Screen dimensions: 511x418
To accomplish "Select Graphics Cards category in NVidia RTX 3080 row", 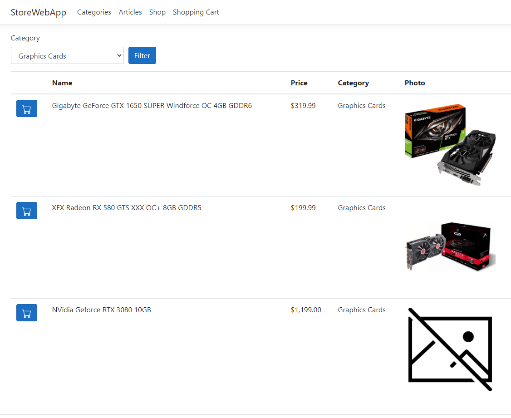I will (x=362, y=310).
